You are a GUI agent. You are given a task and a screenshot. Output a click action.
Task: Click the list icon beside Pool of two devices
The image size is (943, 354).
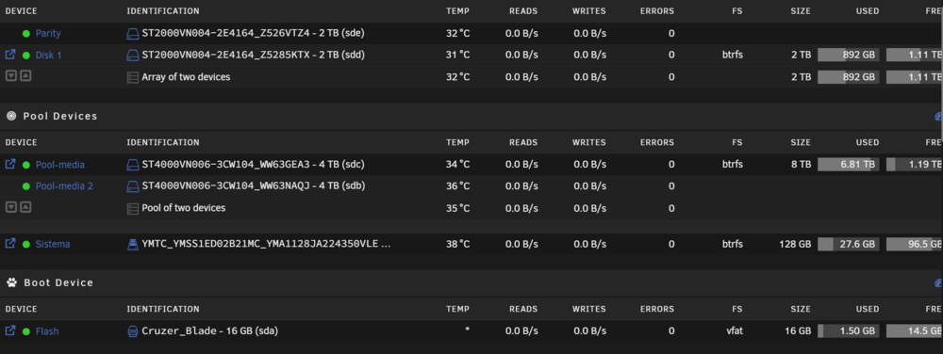[x=132, y=208]
